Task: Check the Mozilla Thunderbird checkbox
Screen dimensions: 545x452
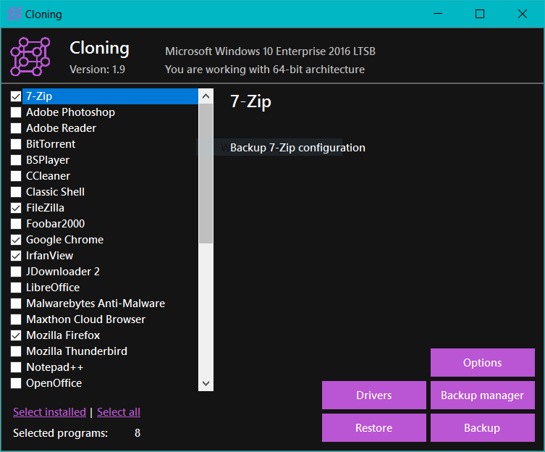Action: point(16,351)
